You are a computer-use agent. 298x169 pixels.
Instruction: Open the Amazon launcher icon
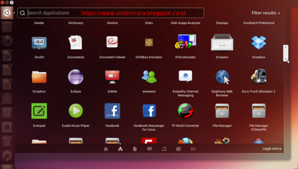pyautogui.click(x=7, y=127)
